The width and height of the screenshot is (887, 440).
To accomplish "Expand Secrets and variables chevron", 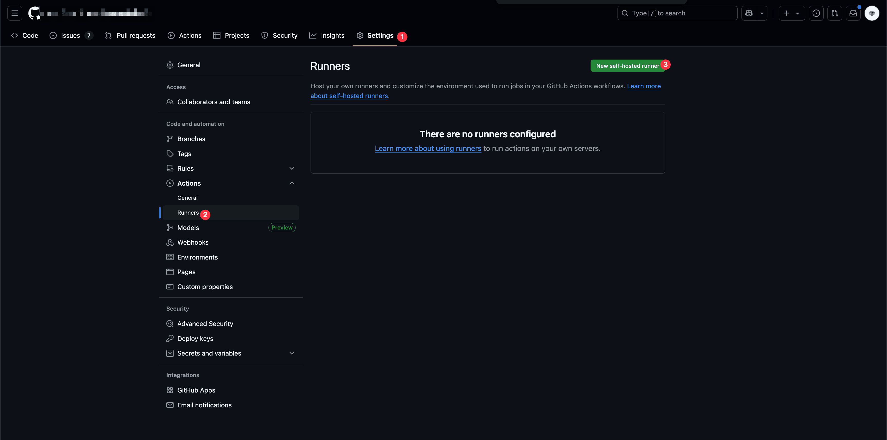I will 292,353.
